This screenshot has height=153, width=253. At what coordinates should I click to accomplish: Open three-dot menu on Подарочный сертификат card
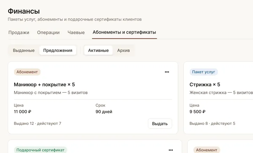[x=171, y=150]
